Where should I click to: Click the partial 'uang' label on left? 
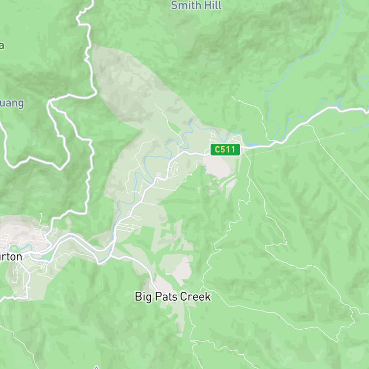[12, 103]
